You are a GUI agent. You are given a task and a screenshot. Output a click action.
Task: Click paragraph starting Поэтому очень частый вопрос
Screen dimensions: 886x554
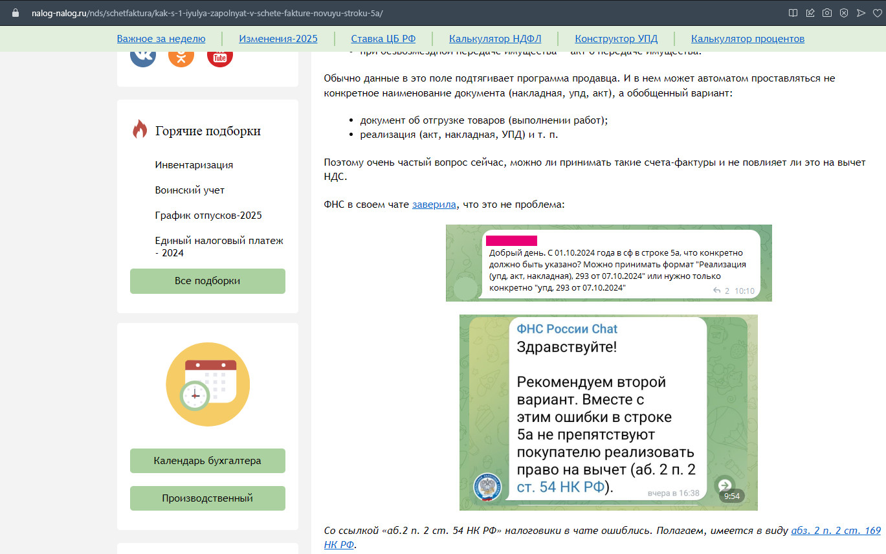click(x=595, y=169)
